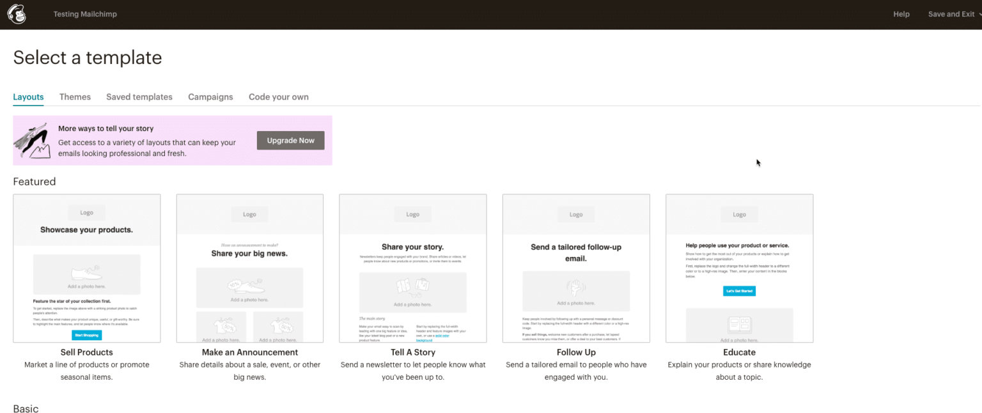Open the Campaigns tab
Screen dimensions: 982x413
(210, 97)
